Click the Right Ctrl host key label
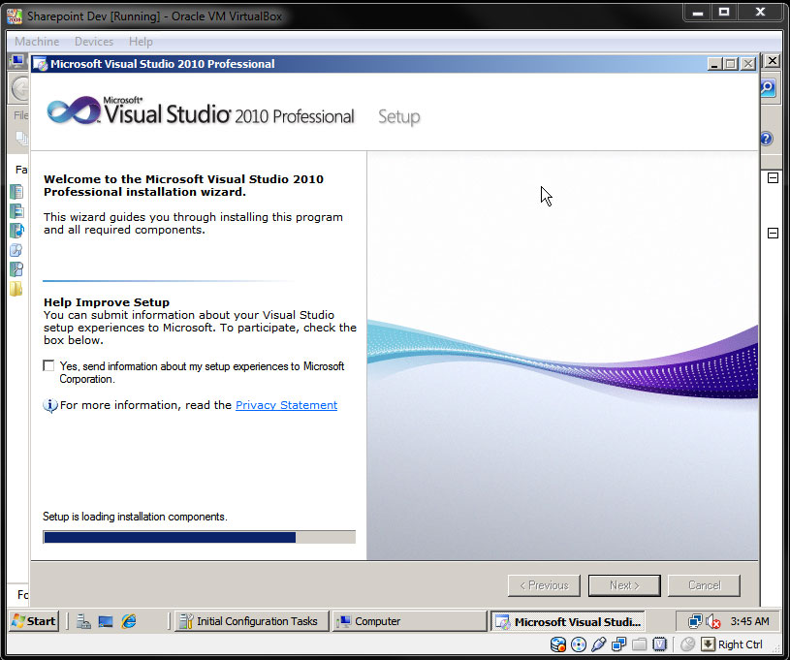 tap(741, 644)
